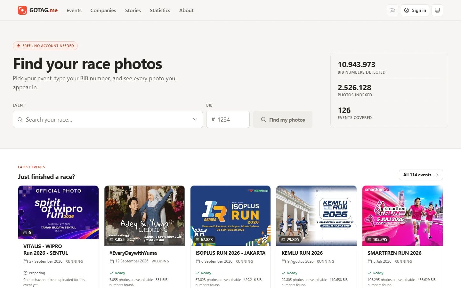The height and width of the screenshot is (288, 461).
Task: Click the BIB number input field
Action: coord(228,119)
